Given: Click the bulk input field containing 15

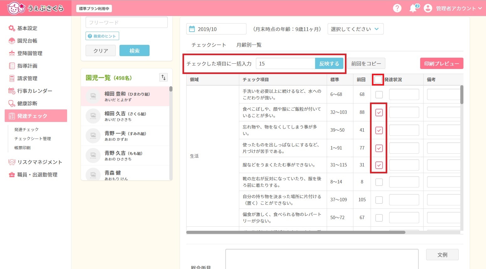Looking at the screenshot, I should tap(286, 64).
